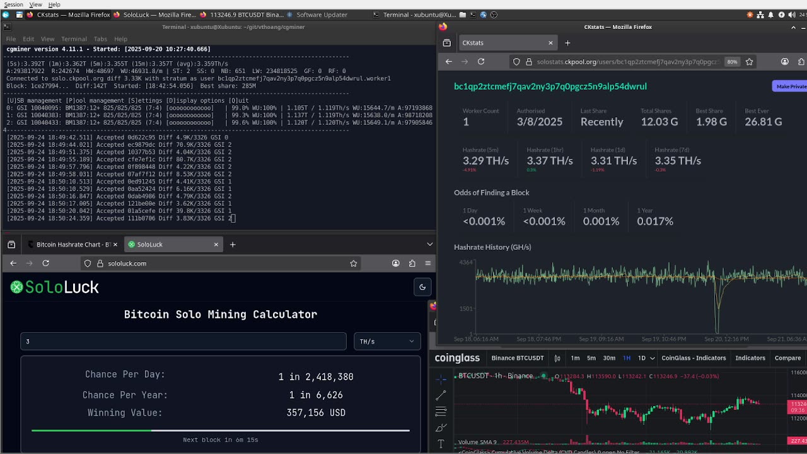
Task: Open the Terminal menu in the terminal menubar
Action: pos(74,39)
